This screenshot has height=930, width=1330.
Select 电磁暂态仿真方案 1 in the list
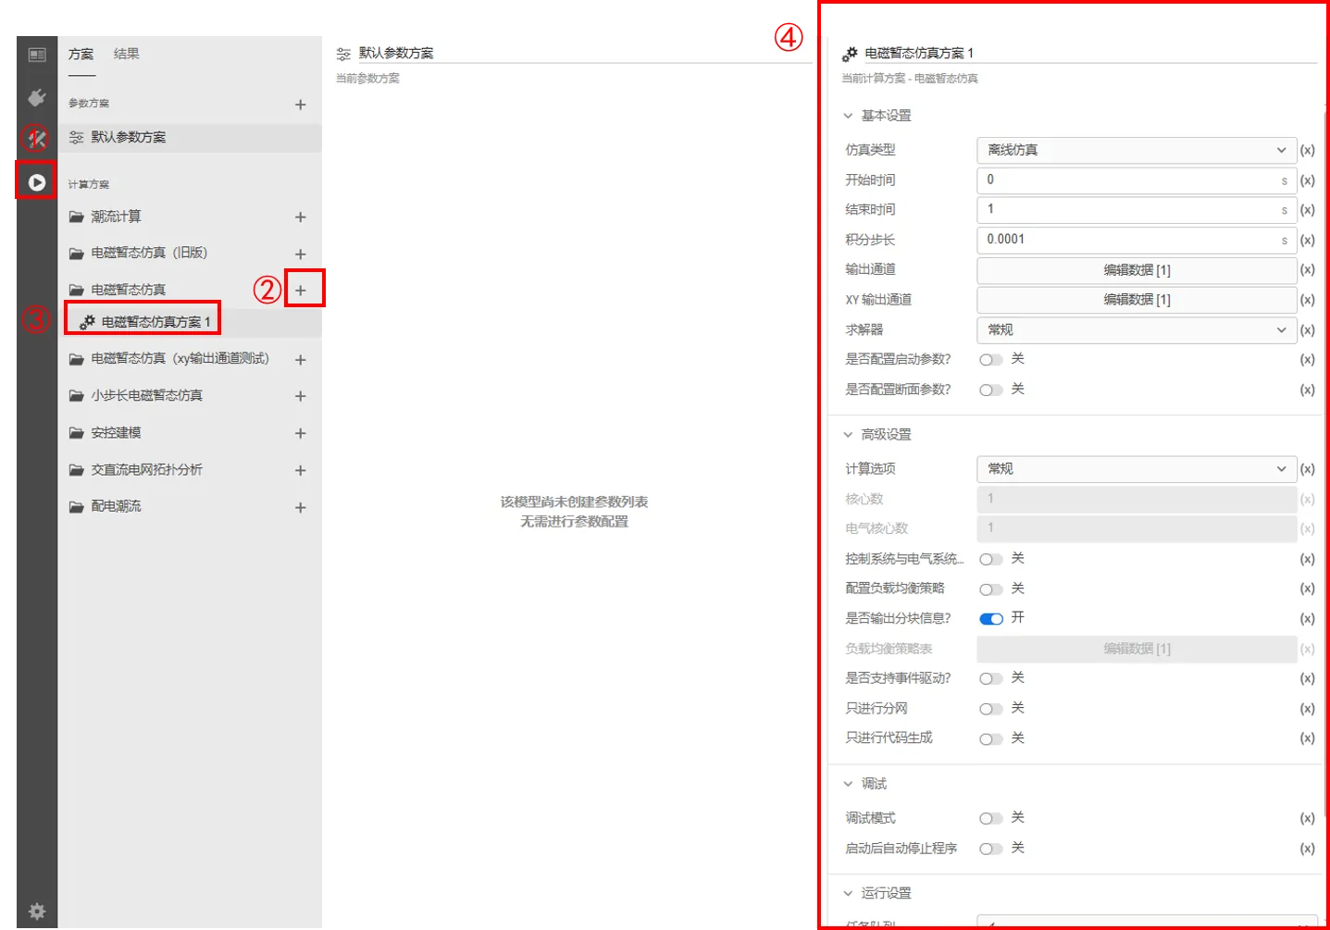click(155, 322)
